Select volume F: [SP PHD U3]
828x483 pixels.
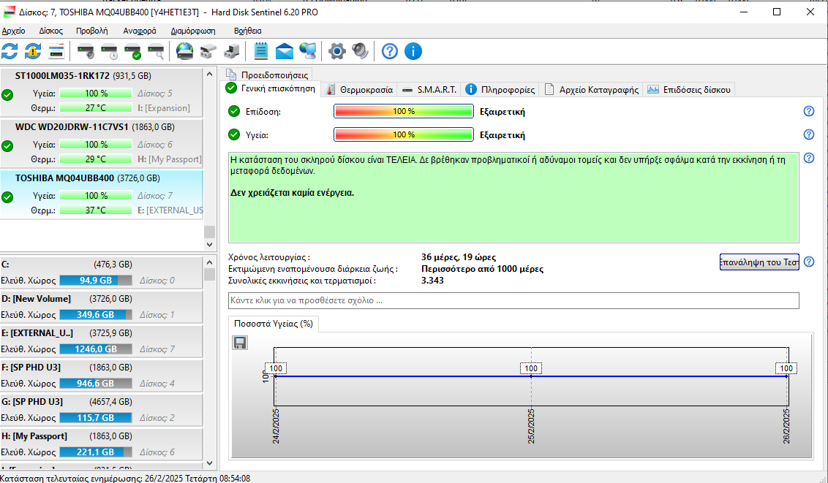[102, 376]
